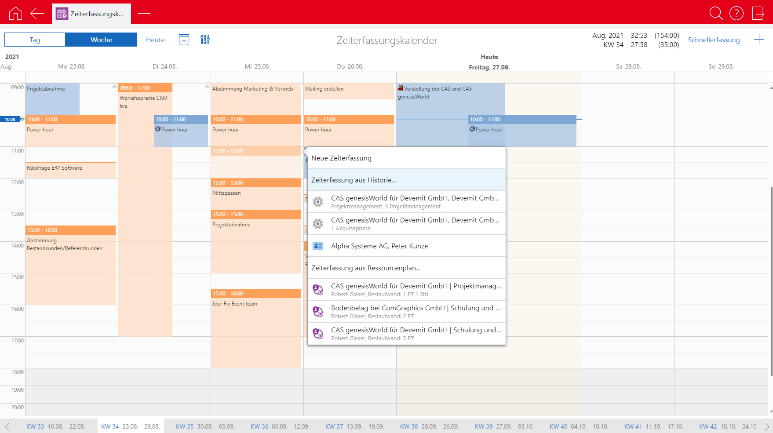773x433 pixels.
Task: Open Monday's Power hour time entry
Action: [70, 131]
